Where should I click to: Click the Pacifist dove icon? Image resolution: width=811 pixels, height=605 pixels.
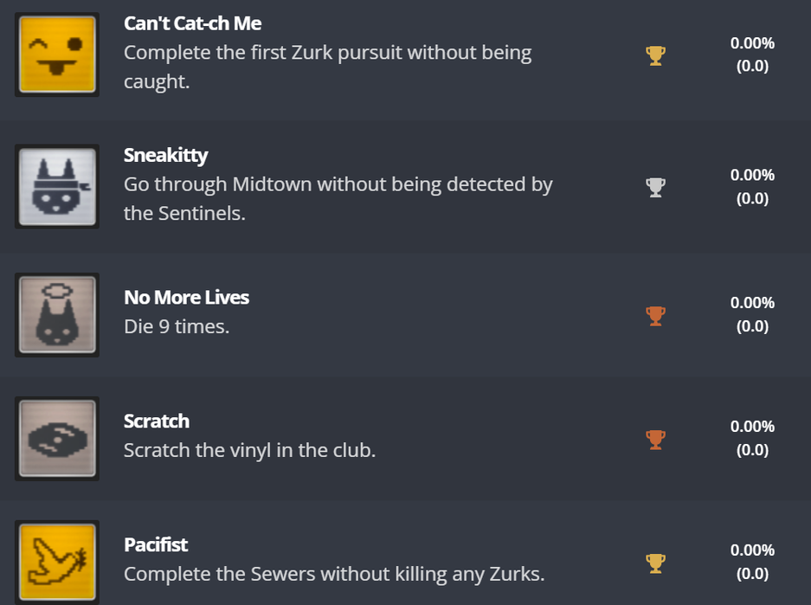click(57, 562)
